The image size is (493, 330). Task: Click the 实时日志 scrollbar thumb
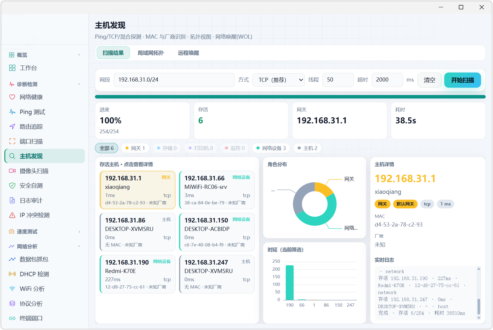point(479,307)
